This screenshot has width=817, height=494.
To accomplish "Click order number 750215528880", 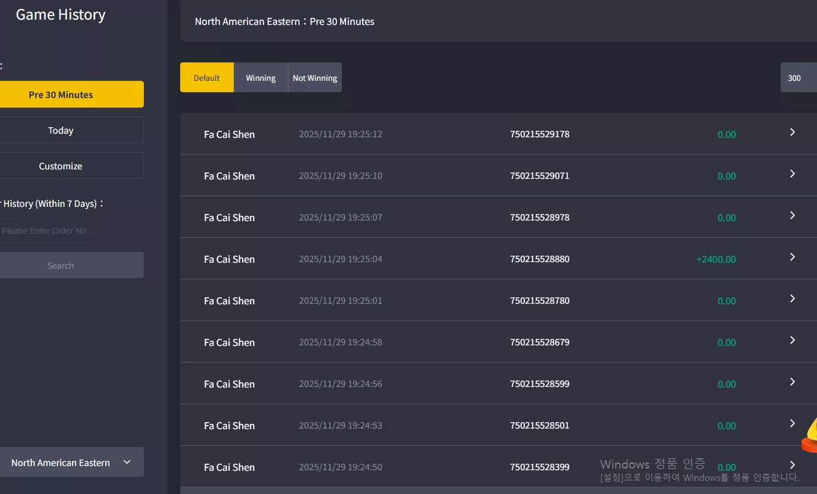I will point(539,259).
